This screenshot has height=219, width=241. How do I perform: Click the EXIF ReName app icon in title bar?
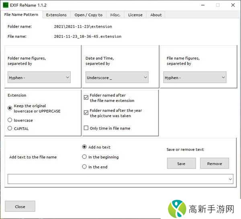(6, 5)
